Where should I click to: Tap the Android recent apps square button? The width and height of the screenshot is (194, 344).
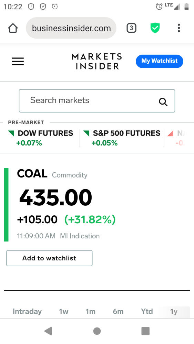pyautogui.click(x=145, y=331)
